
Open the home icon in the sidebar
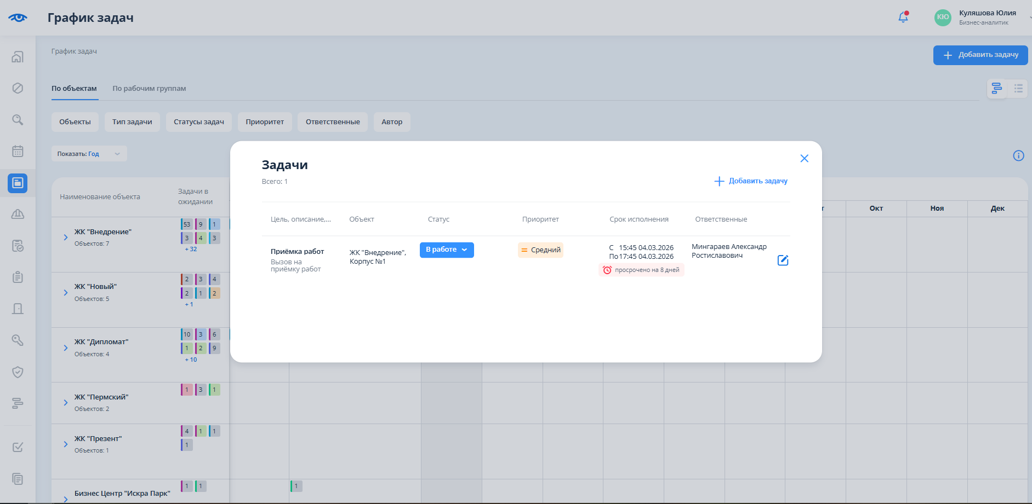point(18,57)
